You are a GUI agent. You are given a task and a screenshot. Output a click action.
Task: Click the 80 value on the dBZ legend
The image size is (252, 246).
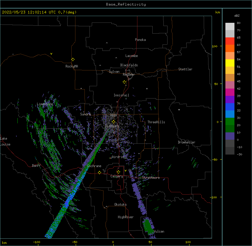click(x=239, y=23)
